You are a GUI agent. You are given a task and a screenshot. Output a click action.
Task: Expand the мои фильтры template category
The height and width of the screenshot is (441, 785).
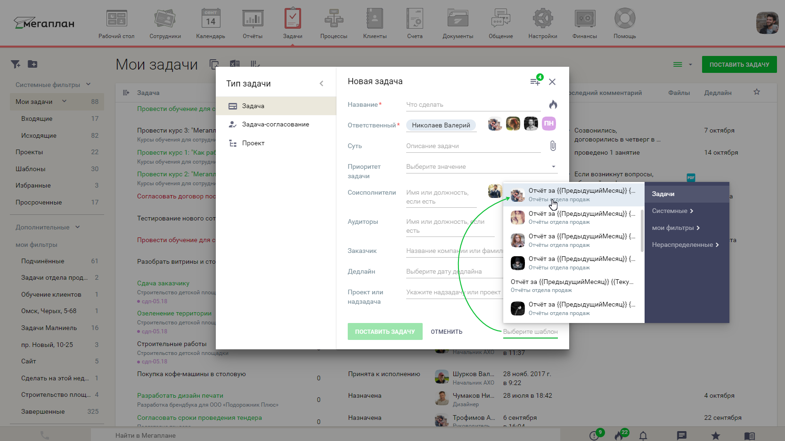tap(676, 228)
